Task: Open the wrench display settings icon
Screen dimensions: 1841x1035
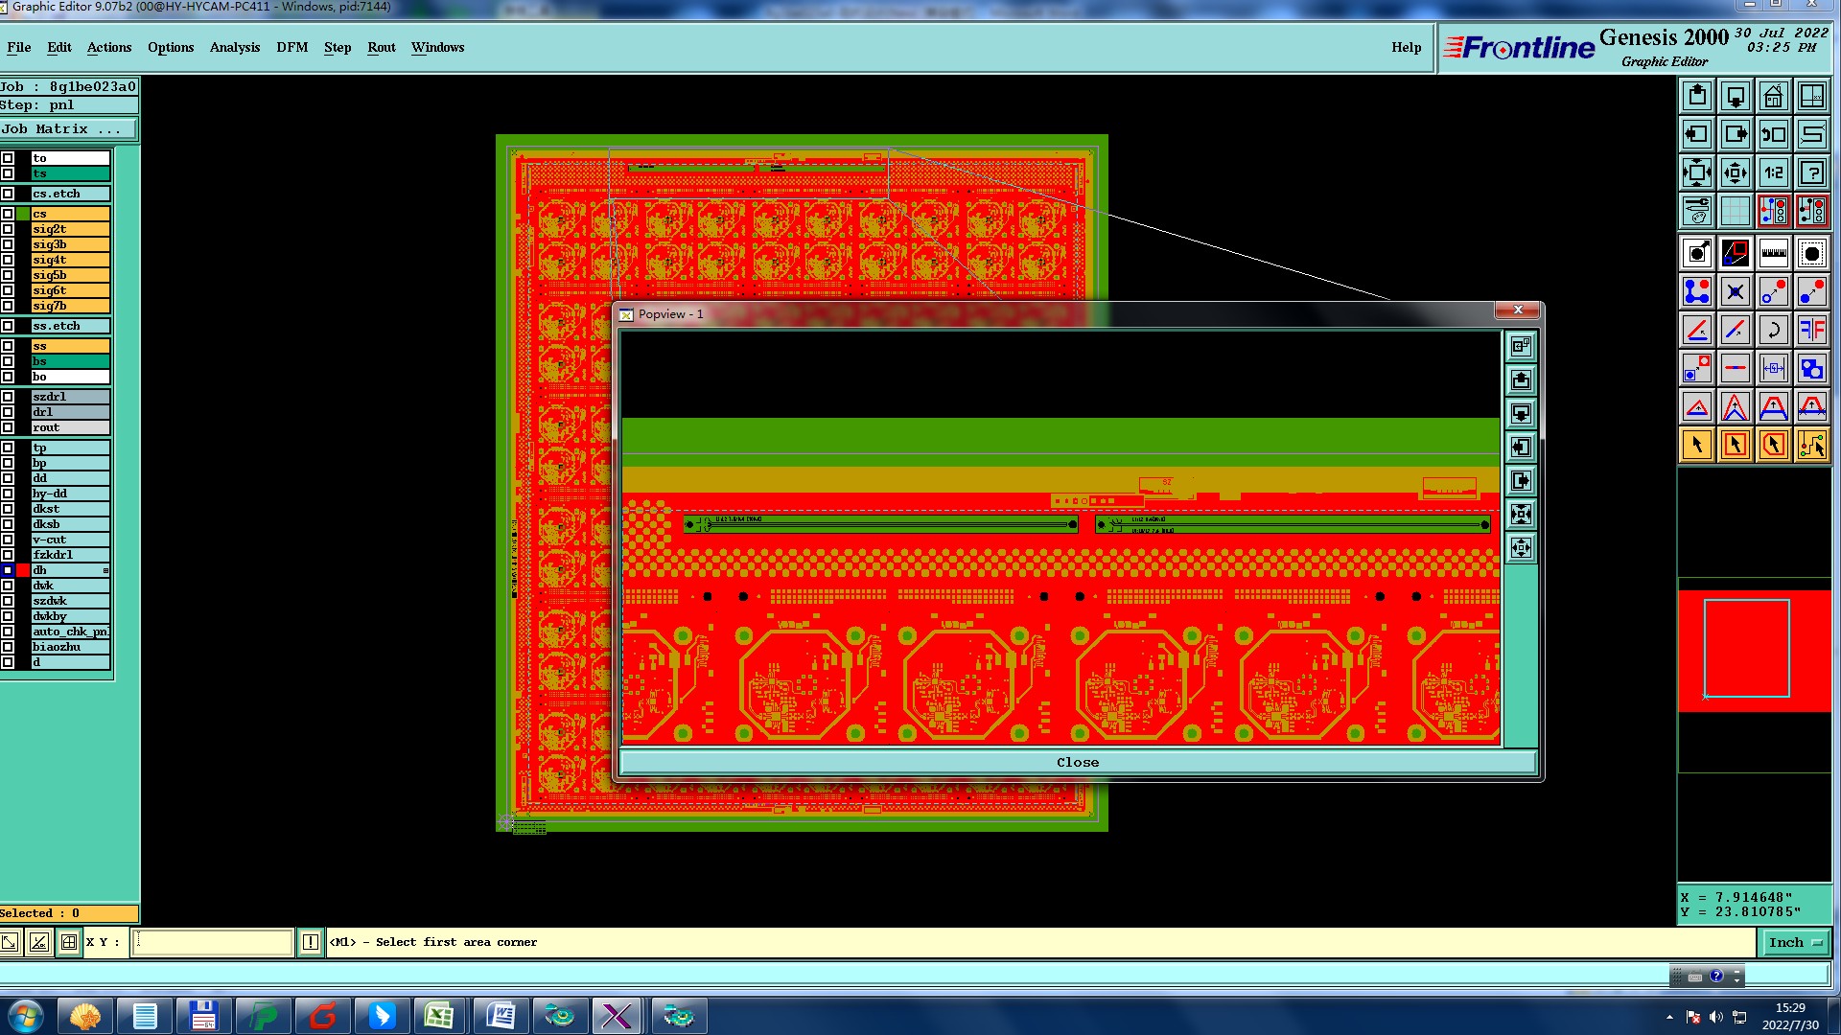Action: pos(1696,211)
